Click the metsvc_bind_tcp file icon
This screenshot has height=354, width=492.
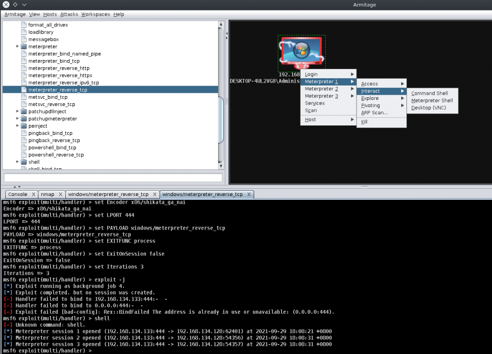(24, 97)
